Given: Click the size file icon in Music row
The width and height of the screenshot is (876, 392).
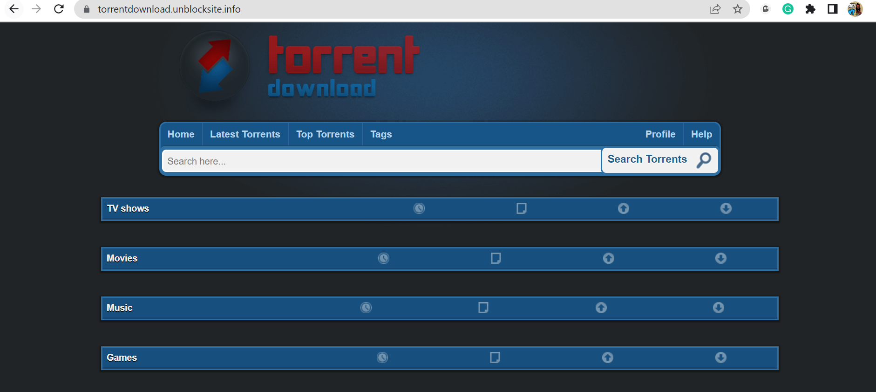Looking at the screenshot, I should [x=483, y=308].
